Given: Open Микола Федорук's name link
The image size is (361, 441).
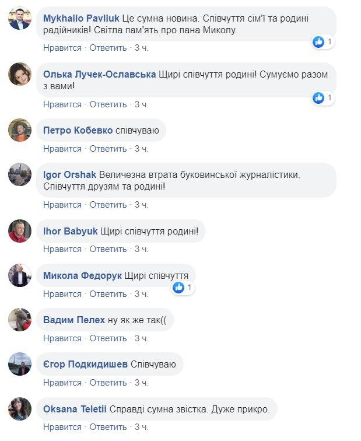Looking at the screenshot, I should [x=82, y=275].
